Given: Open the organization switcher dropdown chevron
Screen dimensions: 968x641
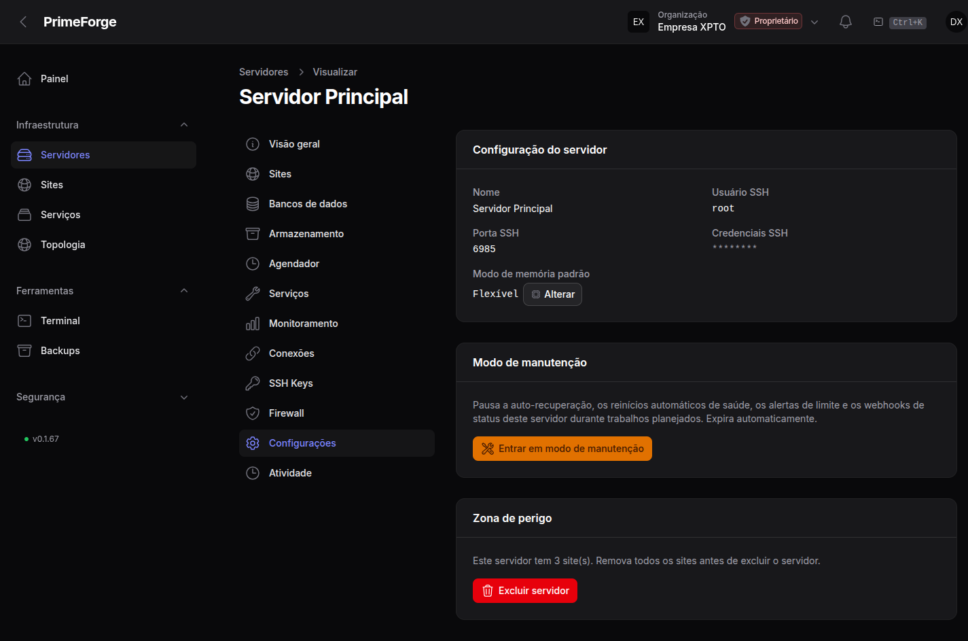Looking at the screenshot, I should coord(814,22).
